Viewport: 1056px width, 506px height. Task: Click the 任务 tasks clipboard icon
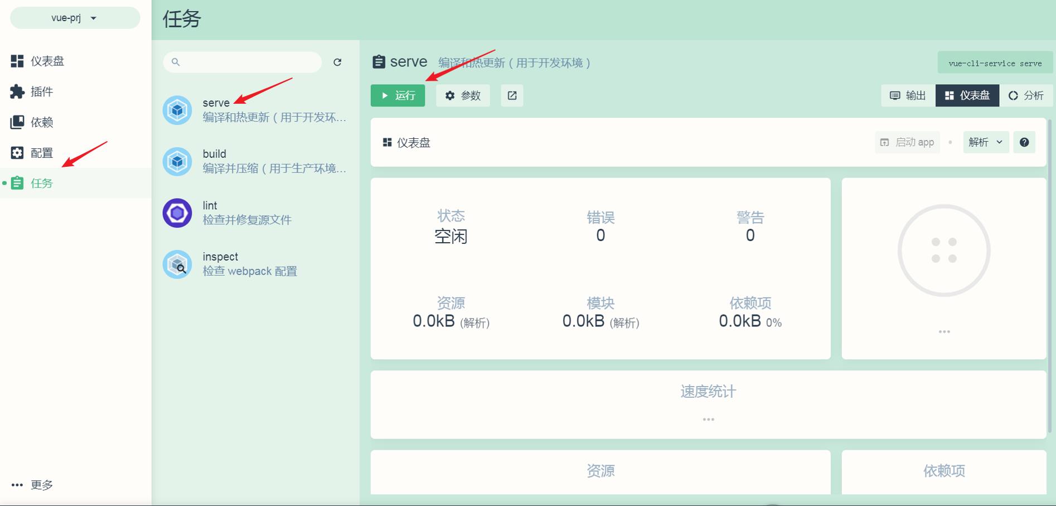click(17, 183)
